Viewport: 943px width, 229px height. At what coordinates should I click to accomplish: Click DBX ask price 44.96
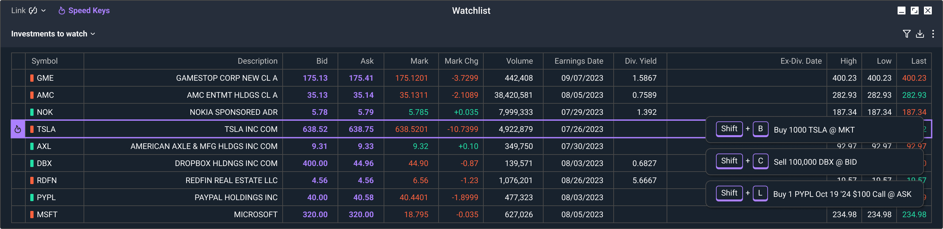point(363,163)
